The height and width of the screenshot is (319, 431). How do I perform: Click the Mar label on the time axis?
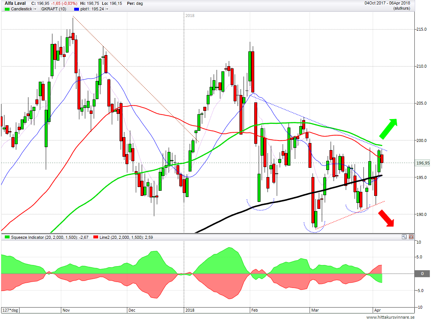point(315,310)
